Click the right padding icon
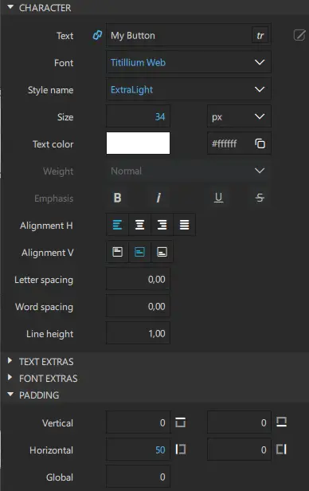 pyautogui.click(x=281, y=450)
